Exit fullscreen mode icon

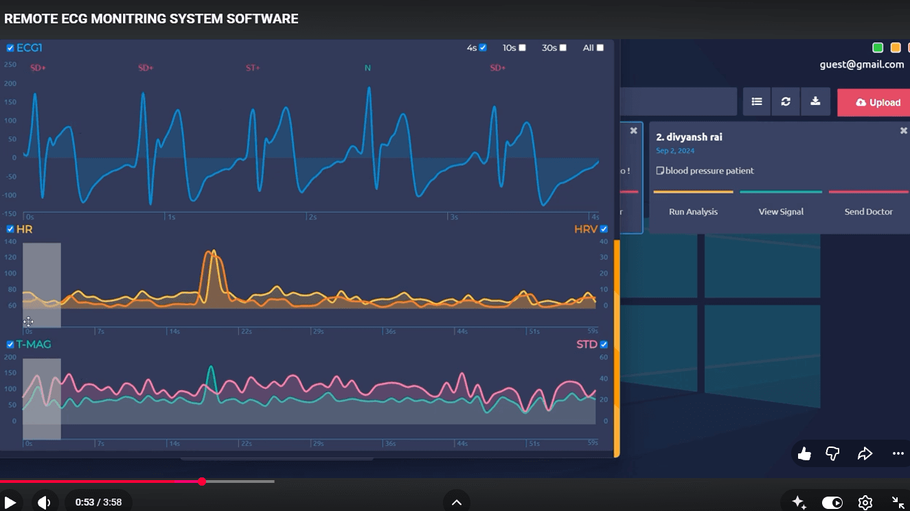[898, 503]
